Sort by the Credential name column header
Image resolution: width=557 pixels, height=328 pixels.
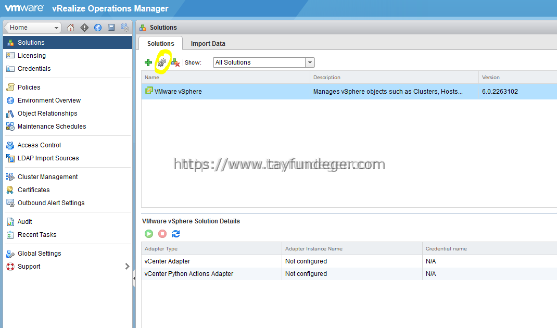490,249
